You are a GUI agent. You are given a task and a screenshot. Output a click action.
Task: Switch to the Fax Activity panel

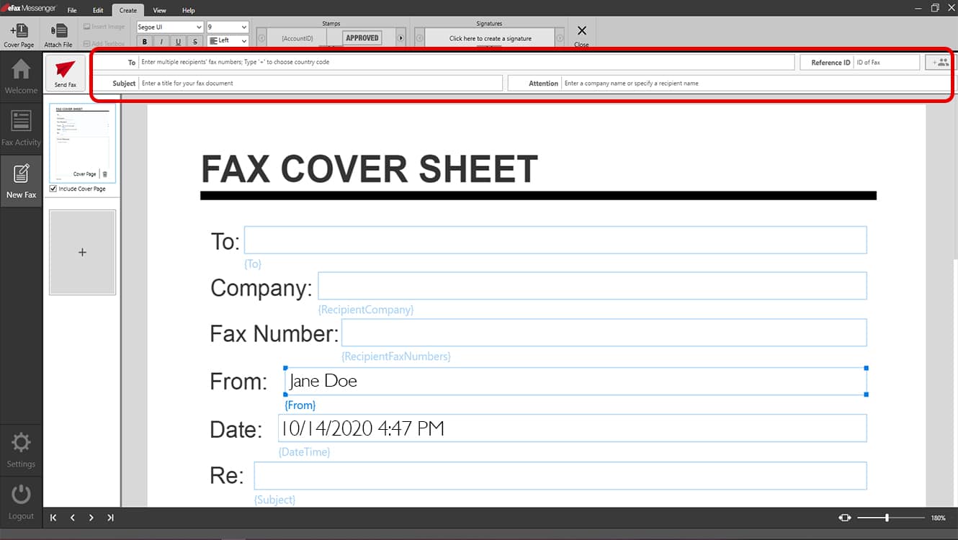pyautogui.click(x=21, y=128)
